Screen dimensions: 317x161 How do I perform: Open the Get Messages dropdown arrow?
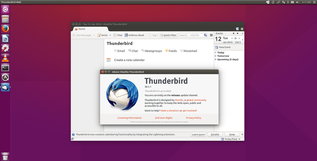94,35
